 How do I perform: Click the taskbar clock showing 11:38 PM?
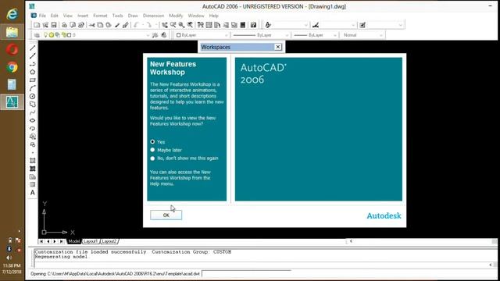pyautogui.click(x=12, y=265)
